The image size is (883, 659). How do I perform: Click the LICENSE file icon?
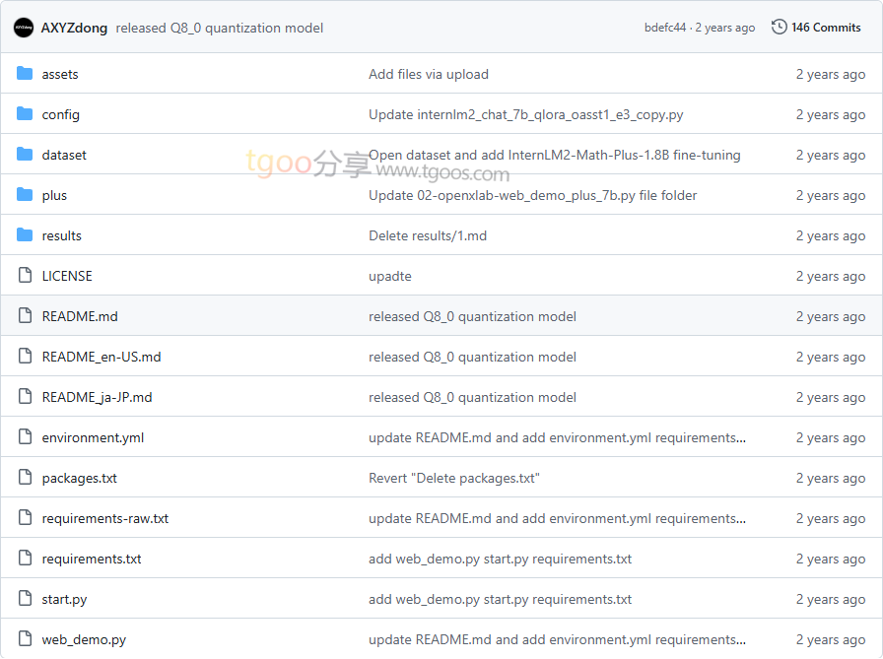pyautogui.click(x=25, y=276)
